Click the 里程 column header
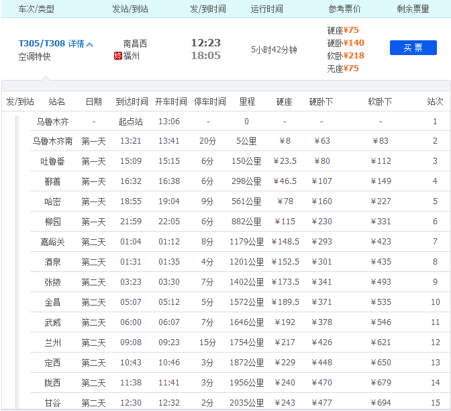This screenshot has height=411, width=451. (x=247, y=101)
